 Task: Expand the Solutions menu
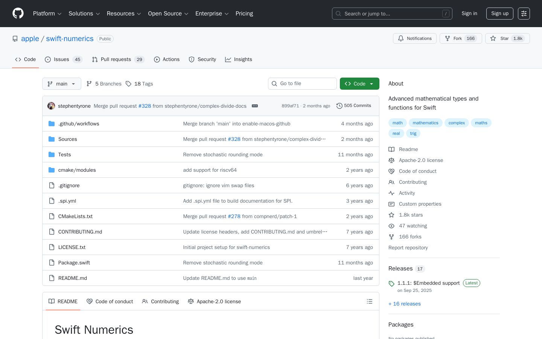(x=84, y=14)
